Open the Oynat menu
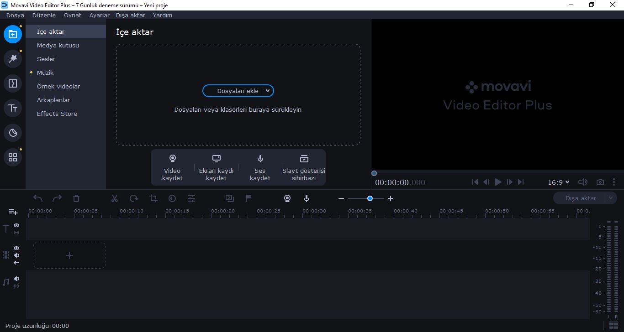624x332 pixels. (x=73, y=15)
